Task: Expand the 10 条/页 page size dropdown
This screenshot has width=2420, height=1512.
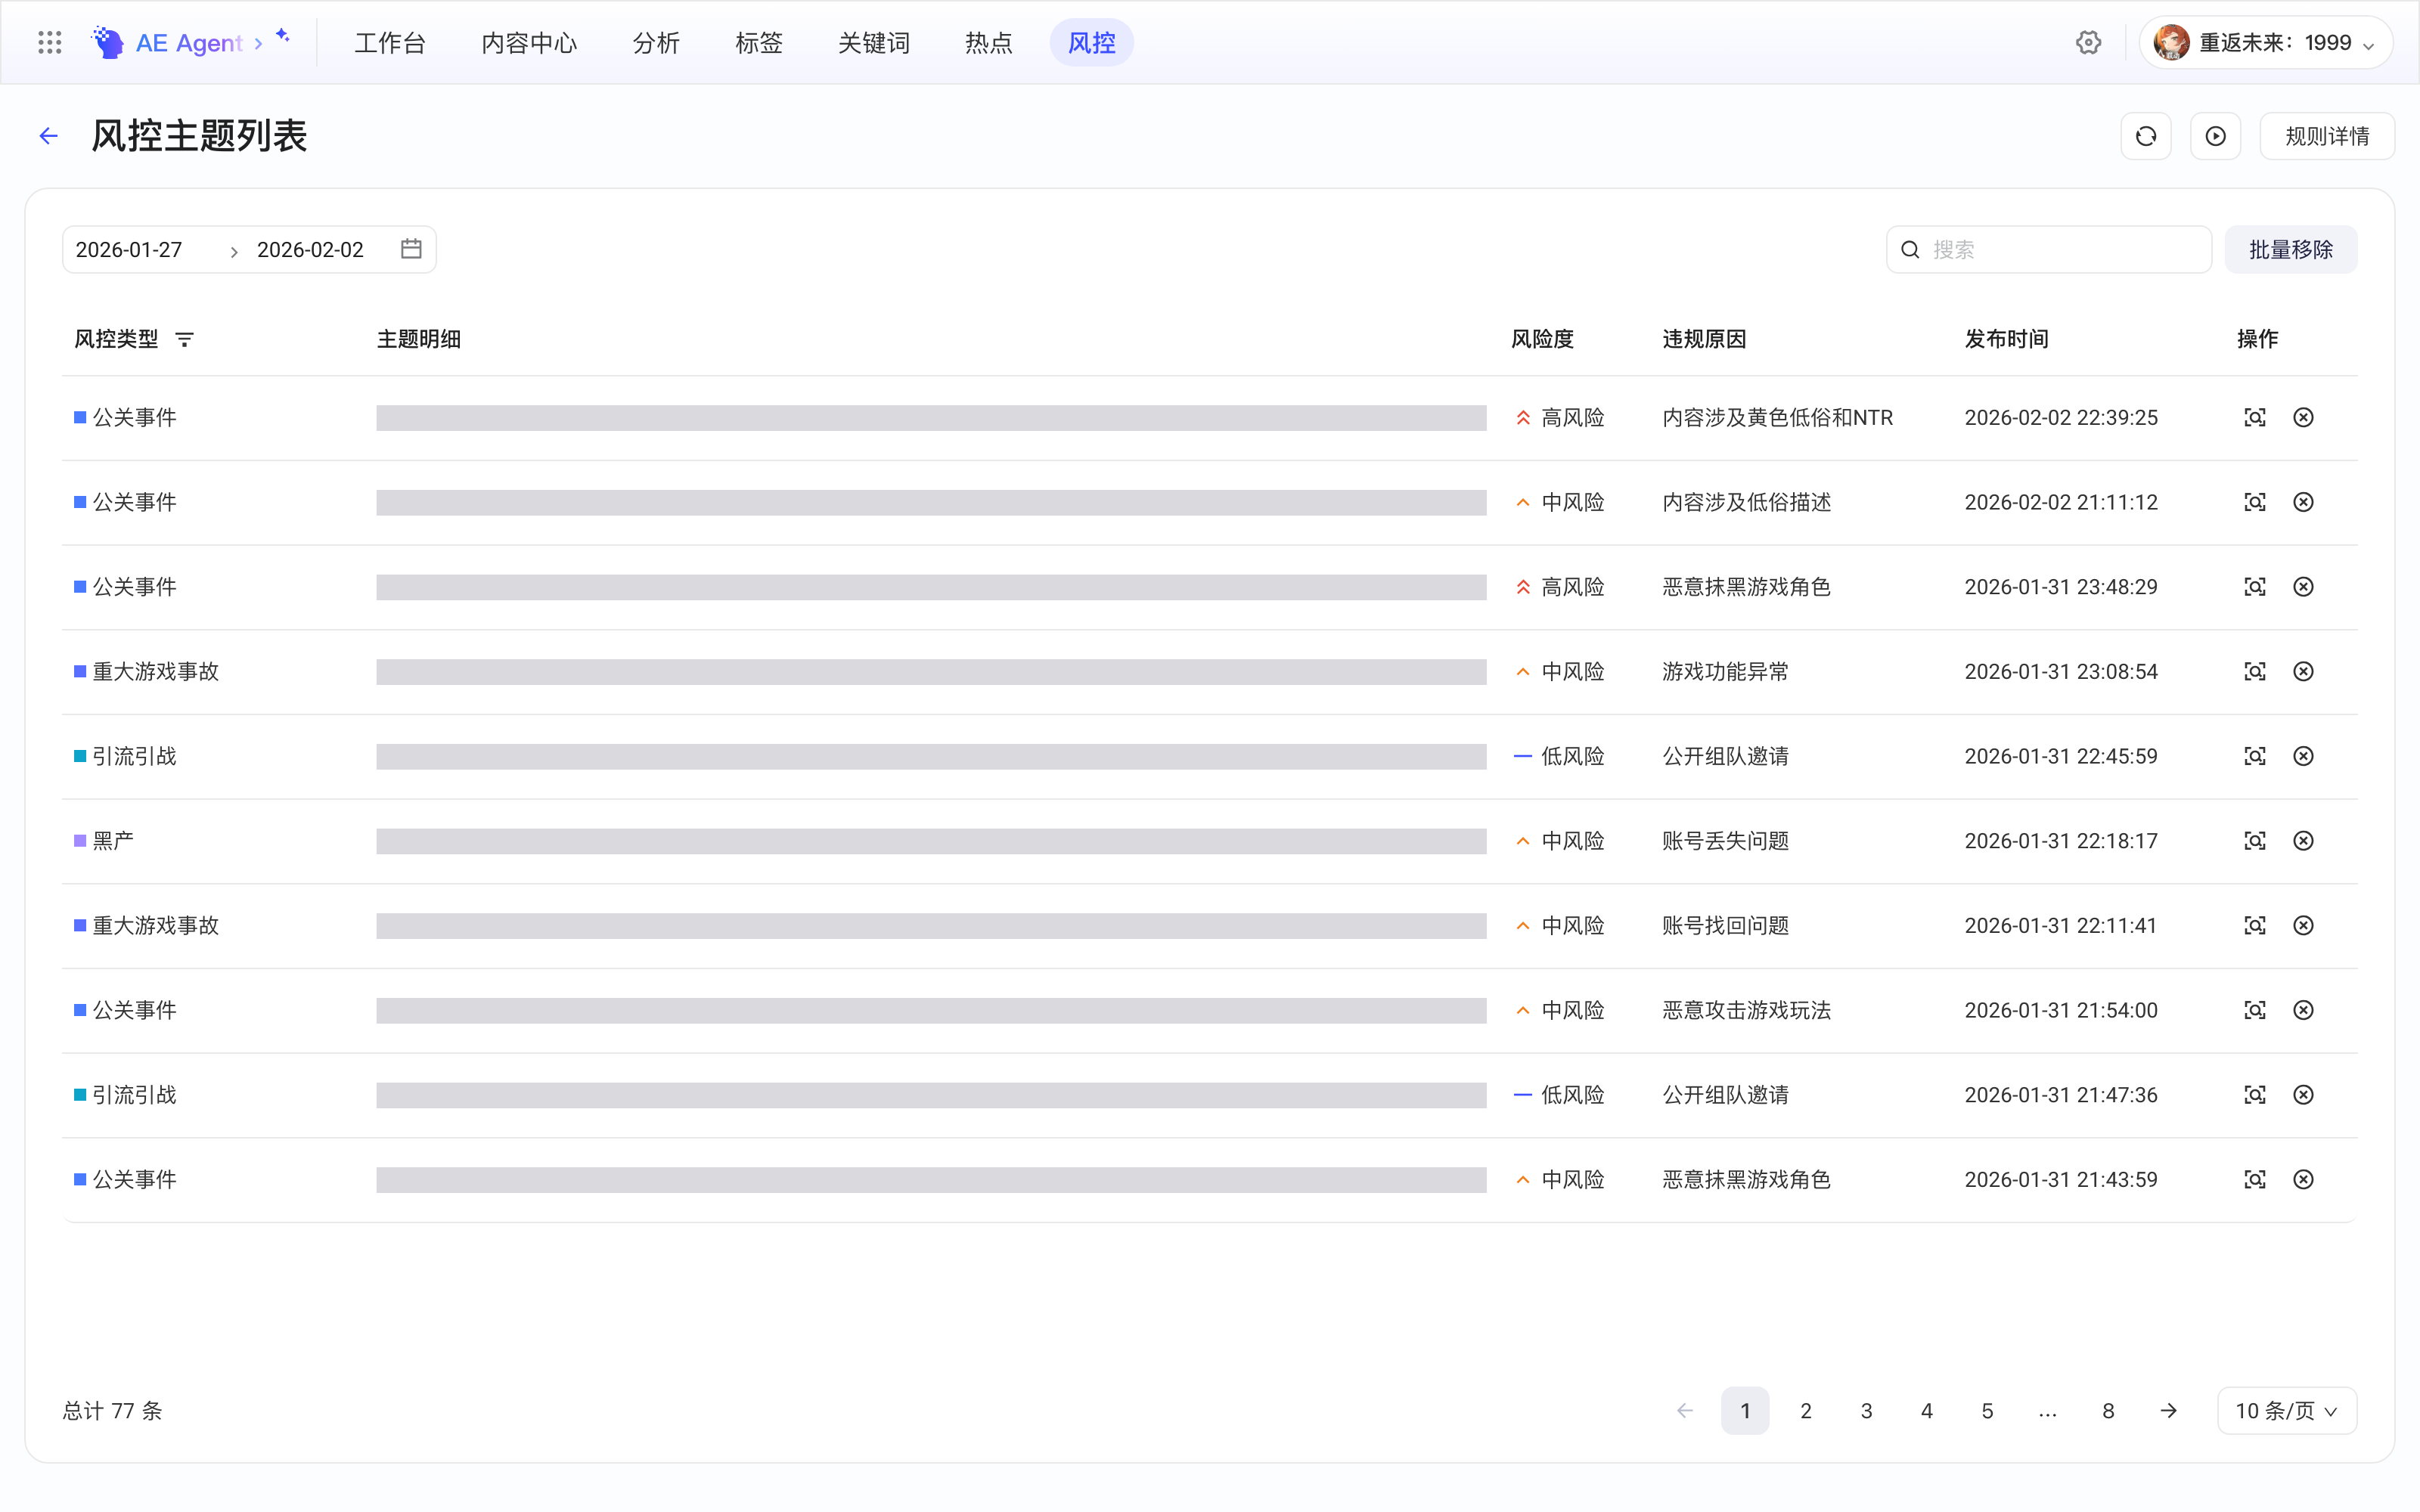Action: point(2286,1411)
